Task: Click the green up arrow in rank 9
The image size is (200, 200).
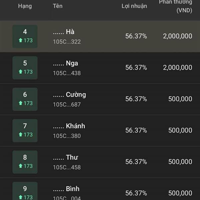Action: pos(21,197)
